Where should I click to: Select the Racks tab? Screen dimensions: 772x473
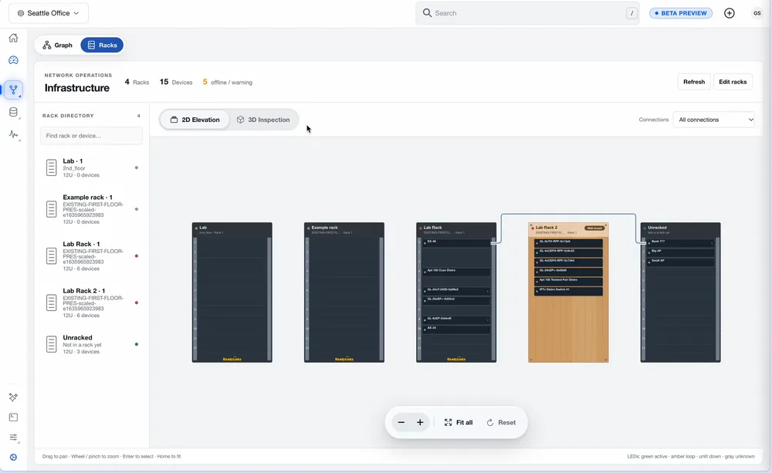click(x=102, y=46)
